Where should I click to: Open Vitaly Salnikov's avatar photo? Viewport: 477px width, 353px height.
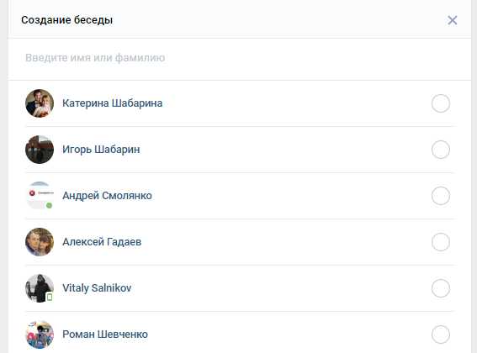(40, 288)
